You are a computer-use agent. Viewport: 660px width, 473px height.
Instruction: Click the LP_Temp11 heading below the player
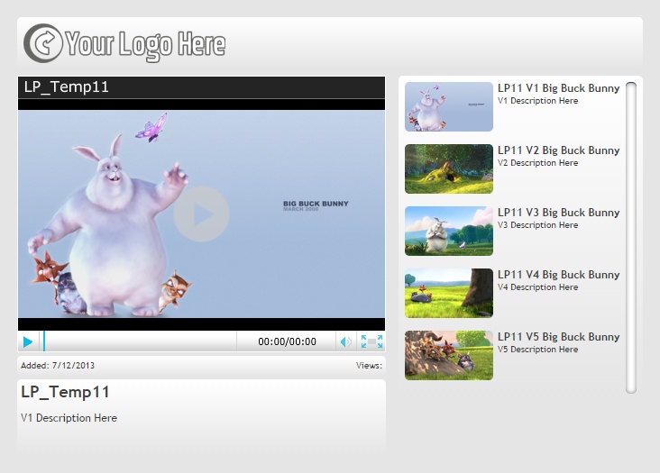pyautogui.click(x=65, y=392)
